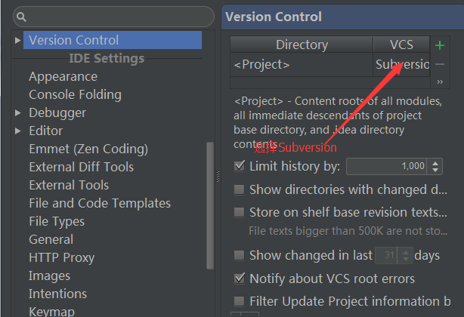This screenshot has width=464, height=317.
Task: Expand the Debugger settings node
Action: coord(17,112)
